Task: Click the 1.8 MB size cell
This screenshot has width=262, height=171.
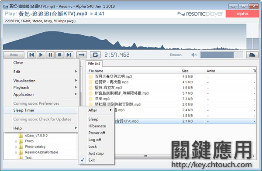Action: (x=187, y=116)
